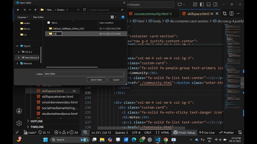Toggle the select-all checkbox beside Name

click(x=49, y=23)
